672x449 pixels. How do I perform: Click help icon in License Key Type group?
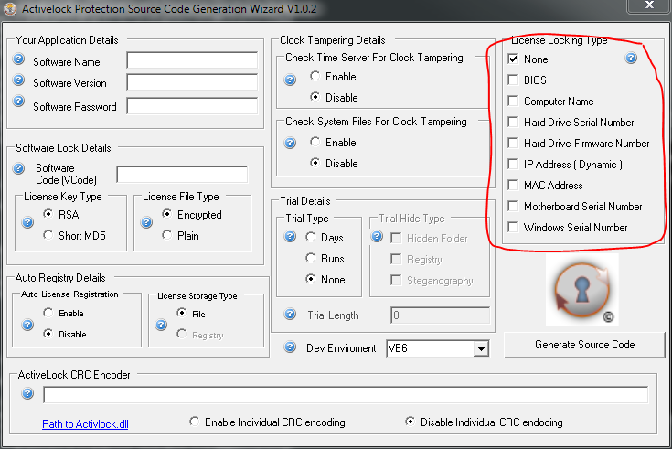27,222
